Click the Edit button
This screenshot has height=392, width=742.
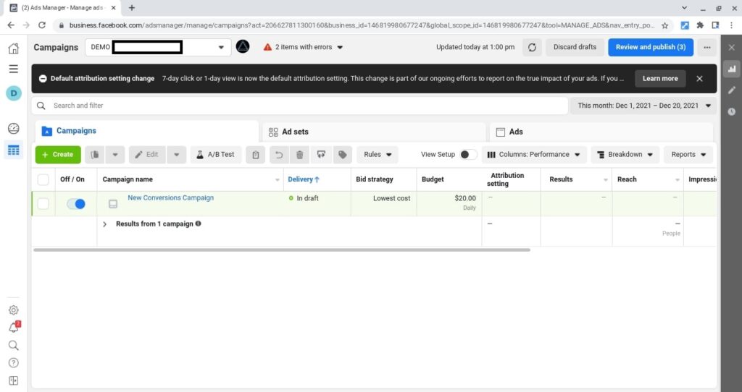point(147,155)
